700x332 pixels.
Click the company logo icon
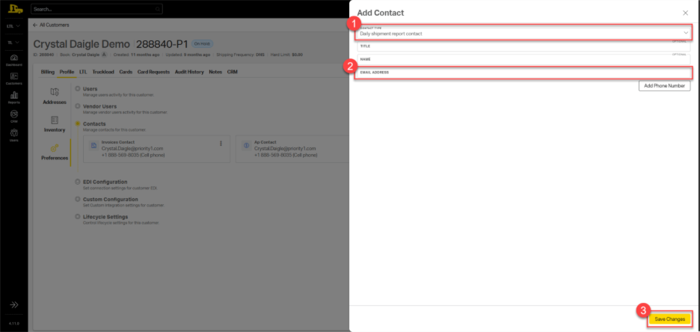(x=15, y=8)
